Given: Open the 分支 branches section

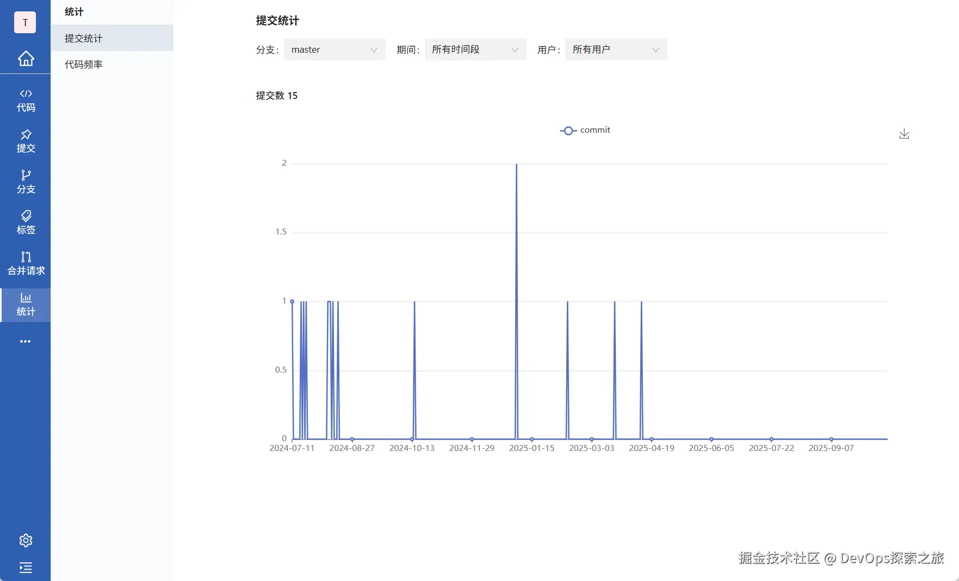Looking at the screenshot, I should (26, 182).
